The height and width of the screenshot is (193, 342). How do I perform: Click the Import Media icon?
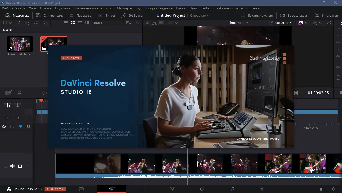pos(19,23)
